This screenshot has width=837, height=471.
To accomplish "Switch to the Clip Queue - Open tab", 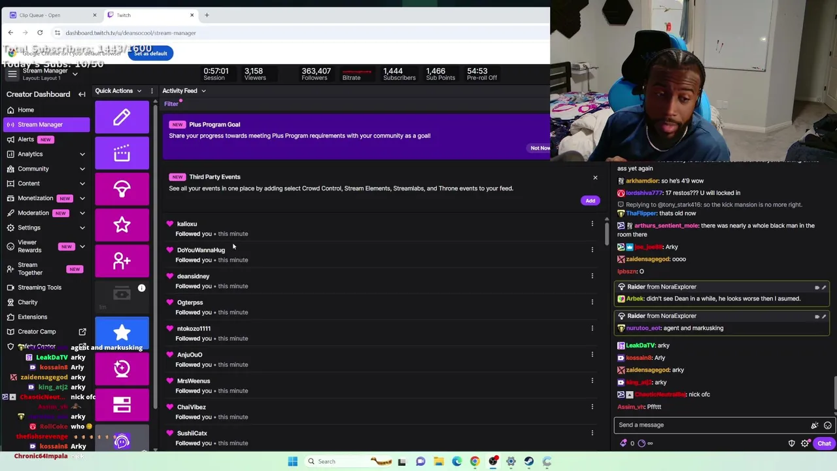I will 52,15.
